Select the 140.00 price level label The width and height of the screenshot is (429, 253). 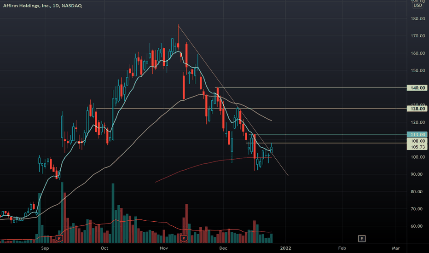click(417, 88)
